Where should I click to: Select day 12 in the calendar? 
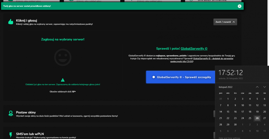(257, 105)
